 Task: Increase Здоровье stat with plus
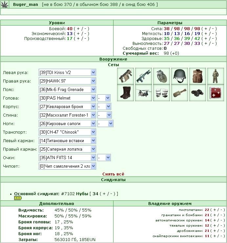tap(206, 39)
